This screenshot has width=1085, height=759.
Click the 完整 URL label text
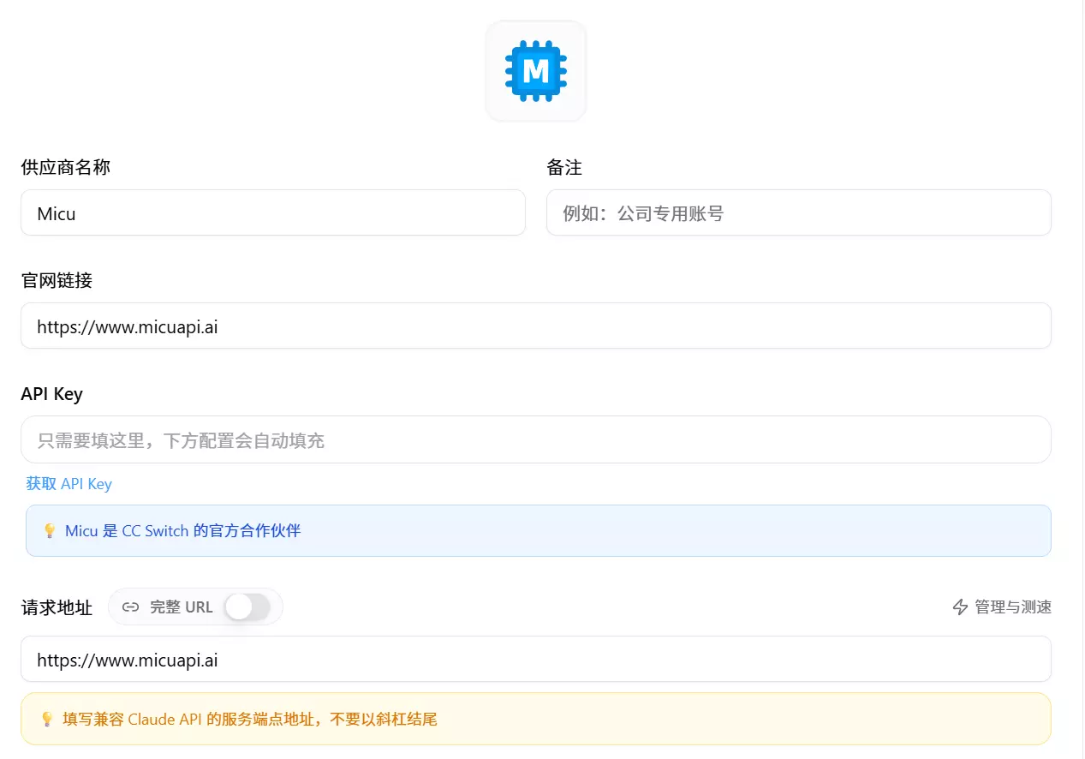click(181, 607)
